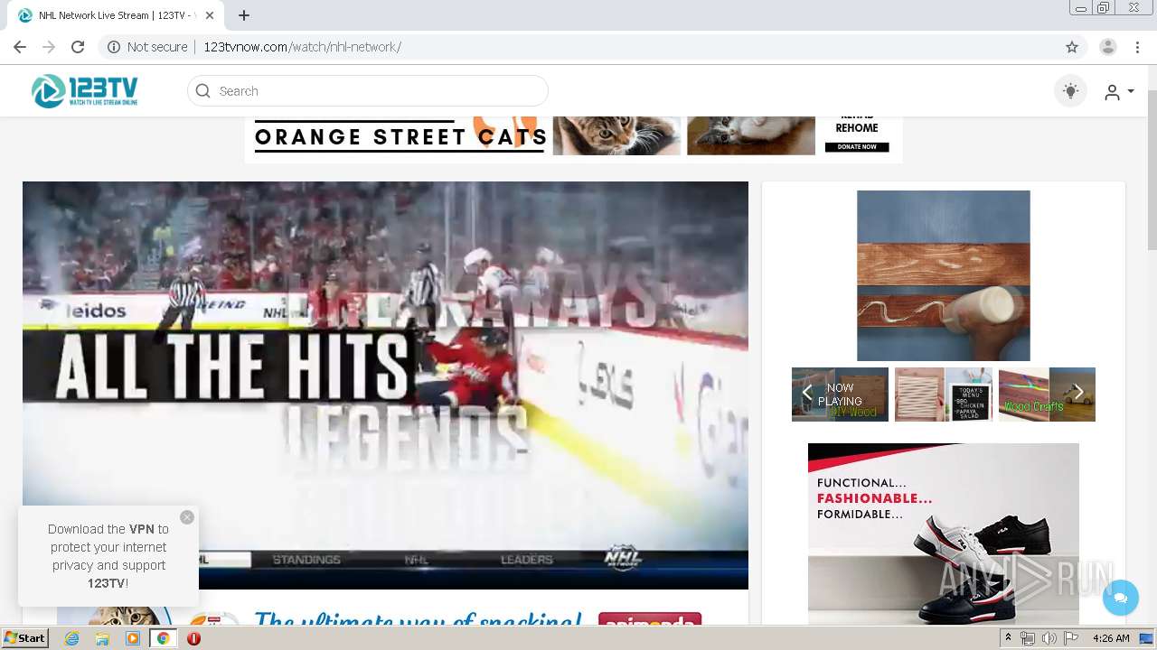The height and width of the screenshot is (650, 1157).
Task: Open the Chrome profile avatar
Action: click(1108, 47)
